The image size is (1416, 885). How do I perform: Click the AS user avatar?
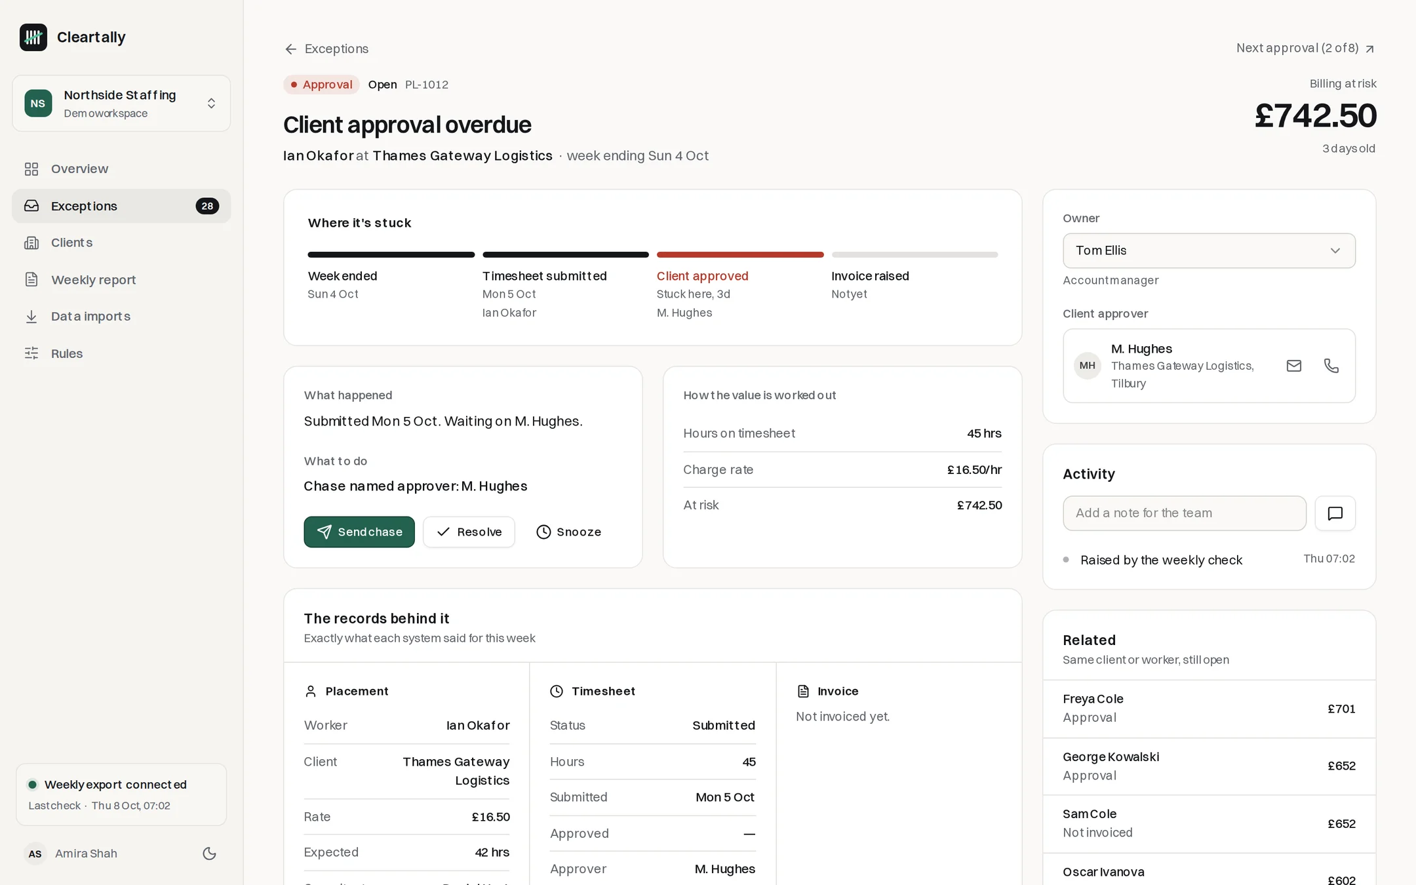tap(35, 854)
